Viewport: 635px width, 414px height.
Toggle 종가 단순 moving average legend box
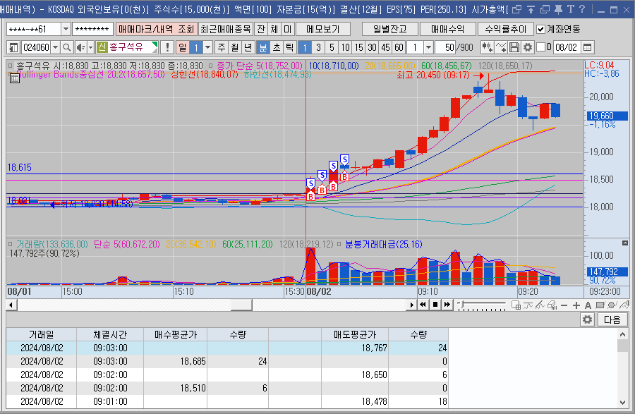210,66
